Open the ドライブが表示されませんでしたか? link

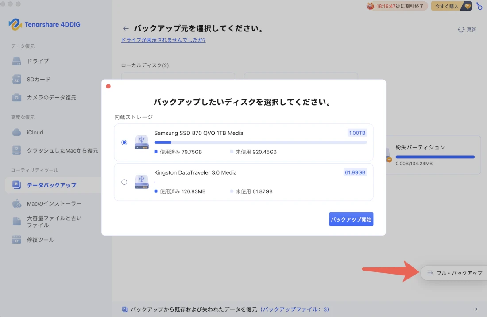[163, 40]
